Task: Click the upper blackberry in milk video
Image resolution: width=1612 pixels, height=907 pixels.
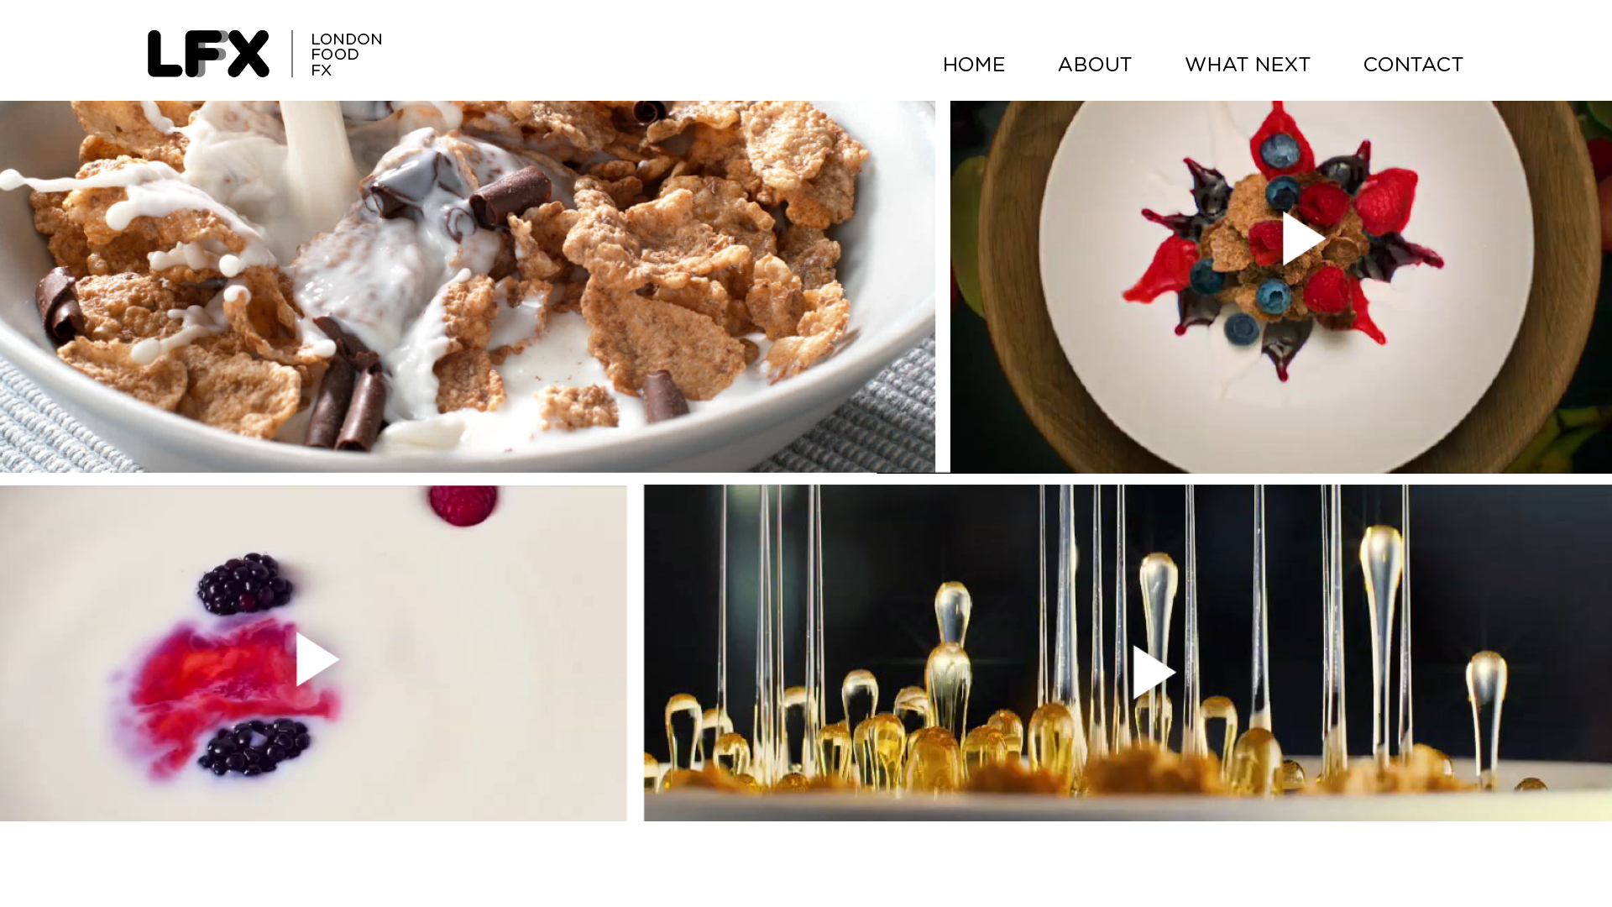Action: pos(246,583)
